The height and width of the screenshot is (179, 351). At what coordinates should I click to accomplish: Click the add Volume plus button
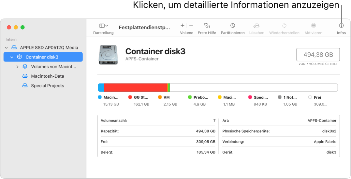[183, 25]
